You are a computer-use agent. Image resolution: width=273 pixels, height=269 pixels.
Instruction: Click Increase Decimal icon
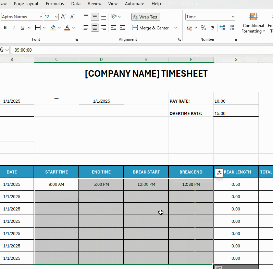click(222, 28)
